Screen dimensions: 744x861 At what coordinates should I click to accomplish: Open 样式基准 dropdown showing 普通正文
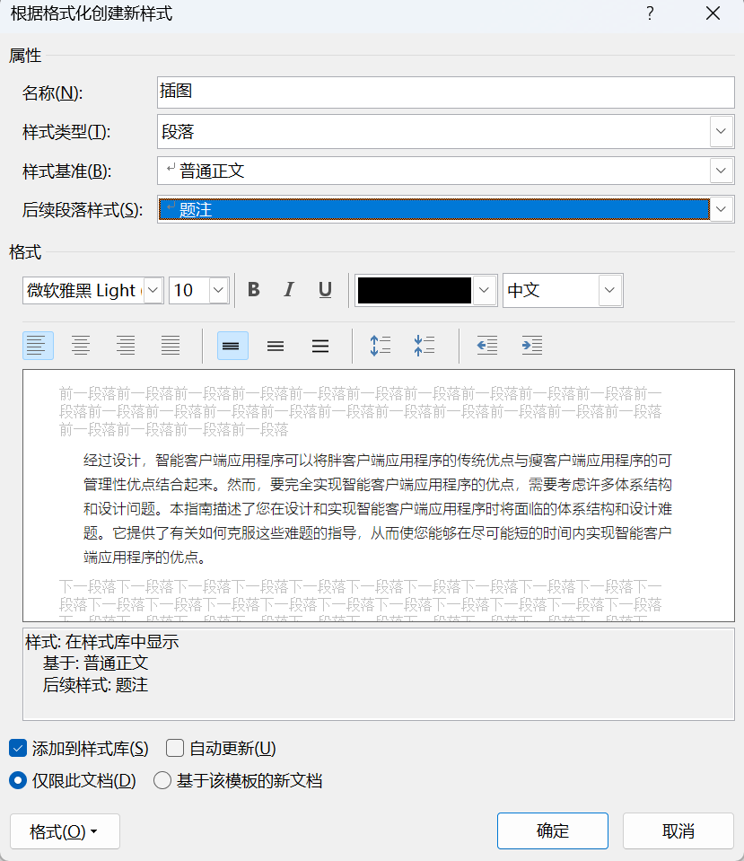coord(721,171)
